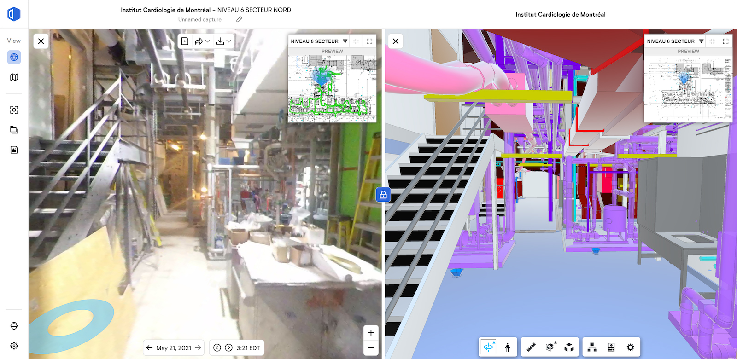The image size is (737, 359).
Task: Open the model browser tree
Action: [x=592, y=347]
